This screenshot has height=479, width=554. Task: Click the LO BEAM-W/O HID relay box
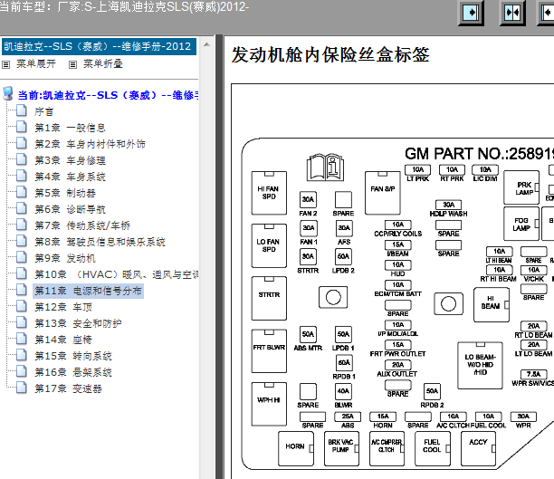pos(480,365)
